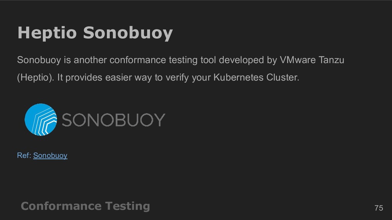Click "Kubernetes Cluster." in the description
The height and width of the screenshot is (220, 392).
coord(256,77)
